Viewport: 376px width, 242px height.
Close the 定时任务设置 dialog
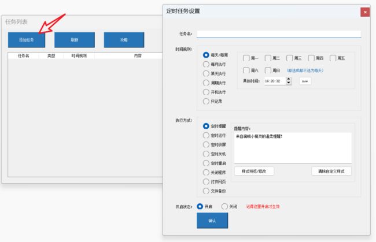pos(365,12)
